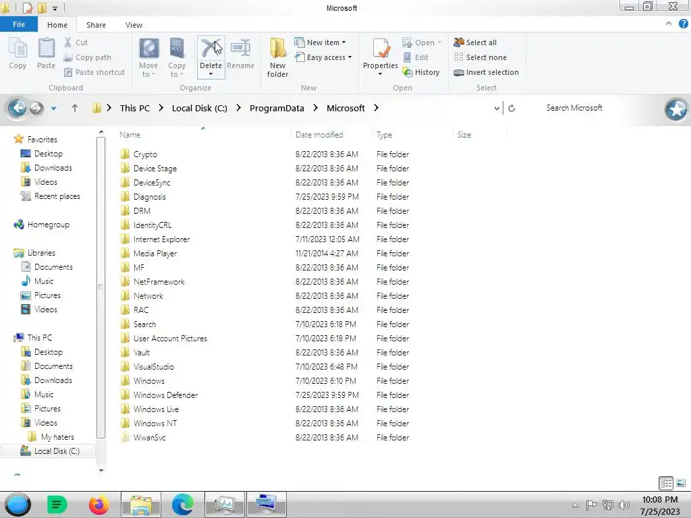
Task: Switch to Details view layout
Action: (666, 483)
